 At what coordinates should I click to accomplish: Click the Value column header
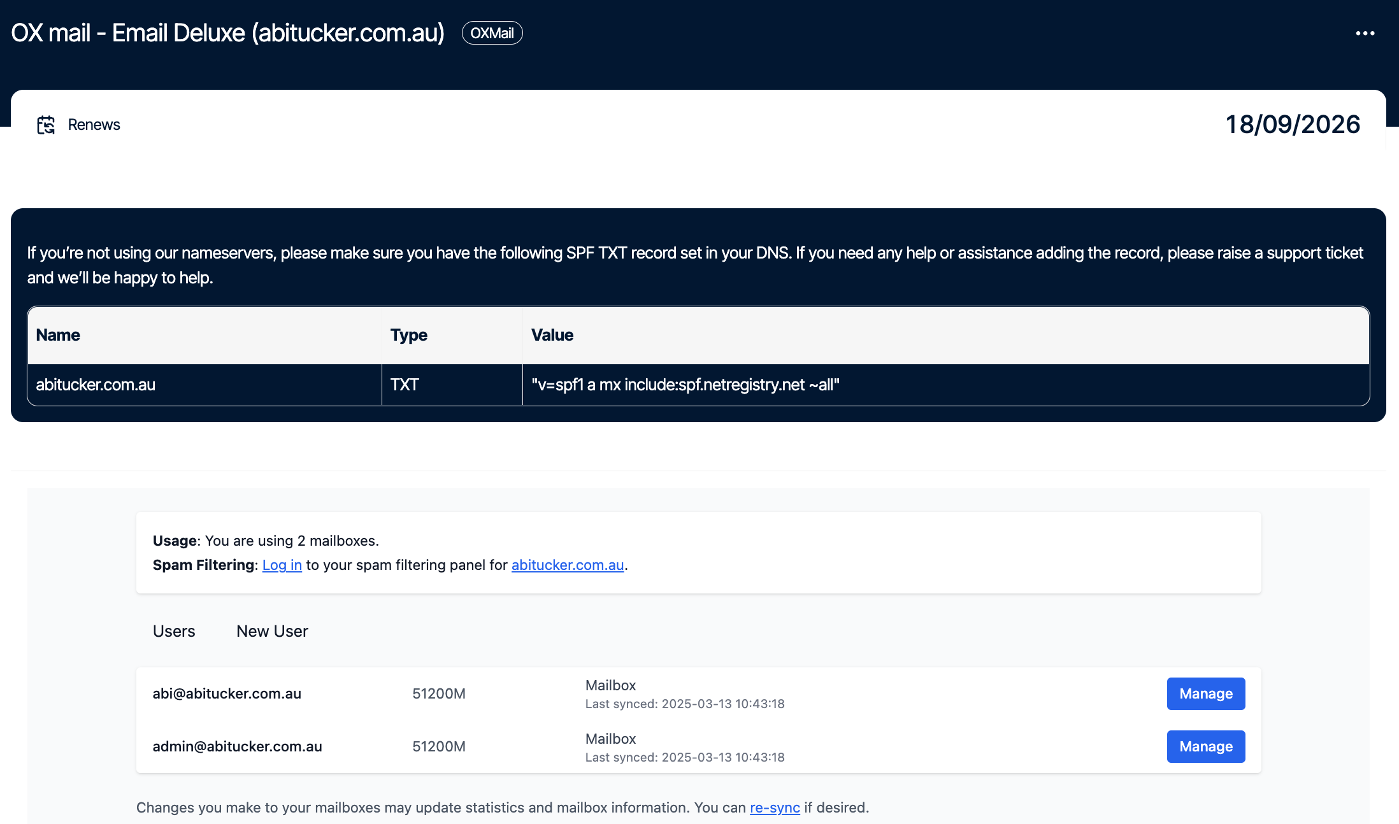552,335
